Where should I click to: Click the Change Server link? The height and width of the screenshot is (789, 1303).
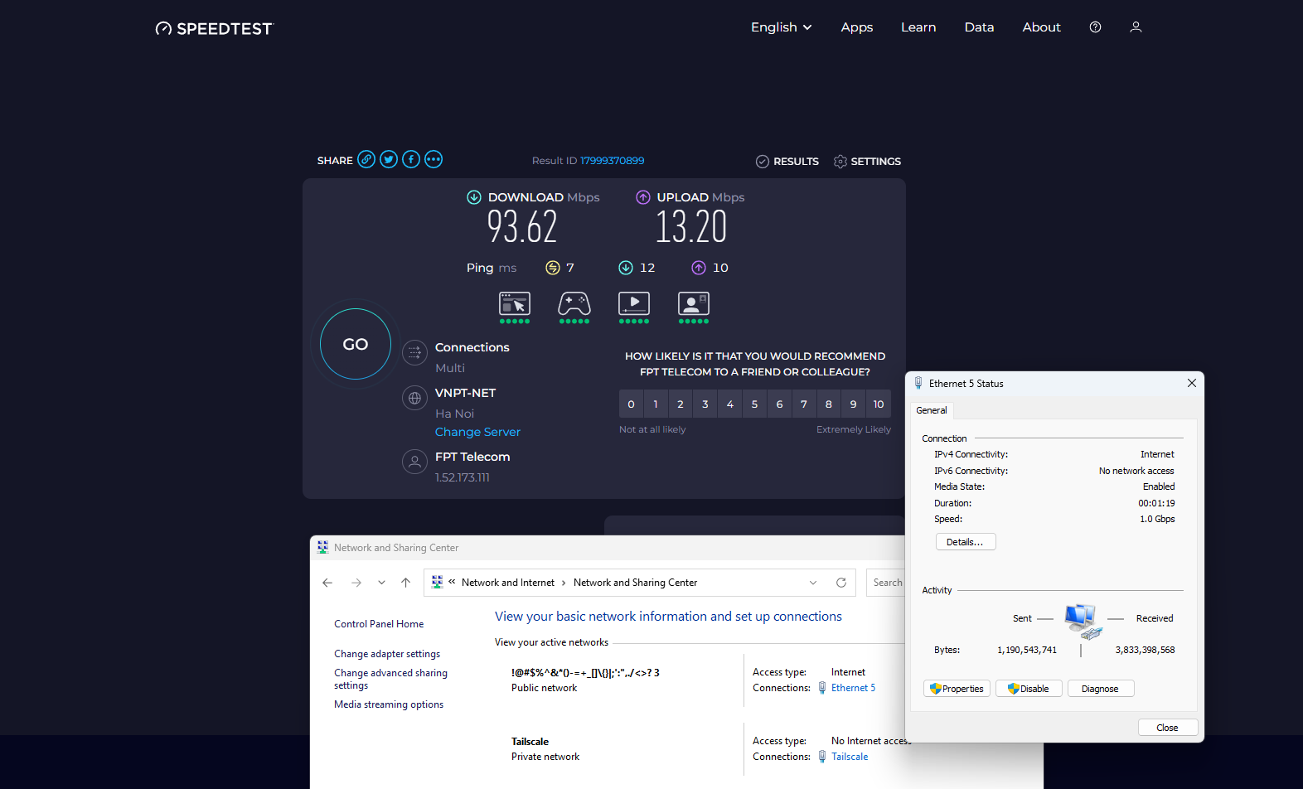[x=477, y=432]
